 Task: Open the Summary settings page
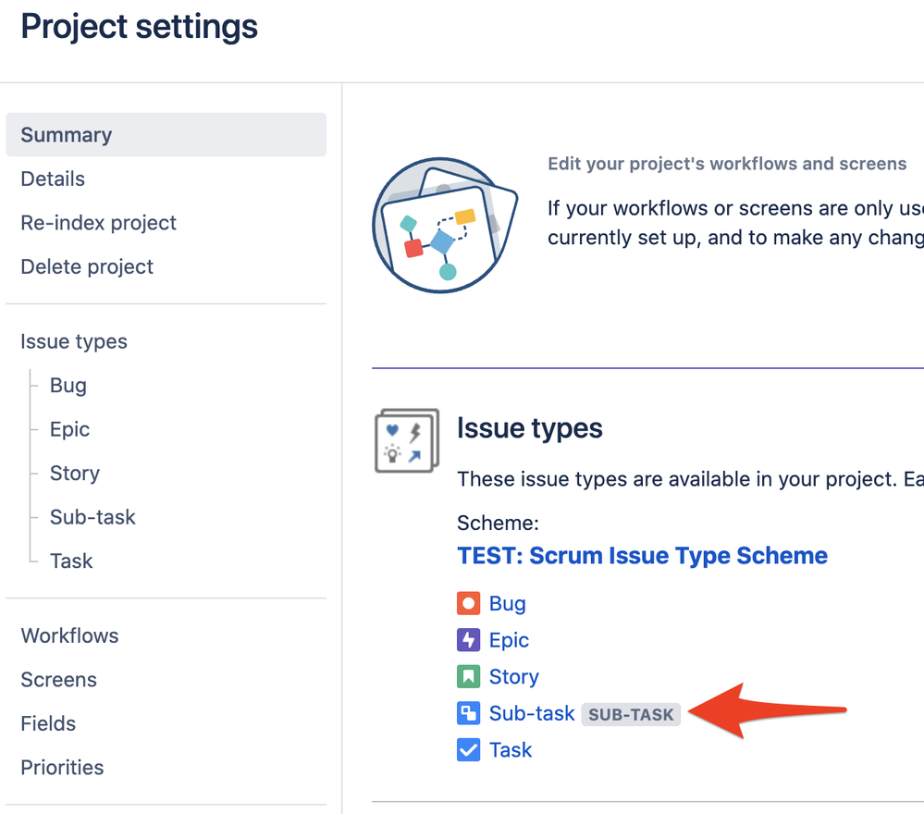point(67,135)
